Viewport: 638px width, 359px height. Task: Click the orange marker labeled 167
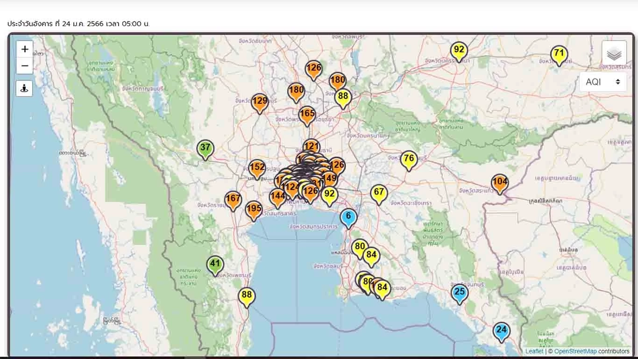(233, 200)
